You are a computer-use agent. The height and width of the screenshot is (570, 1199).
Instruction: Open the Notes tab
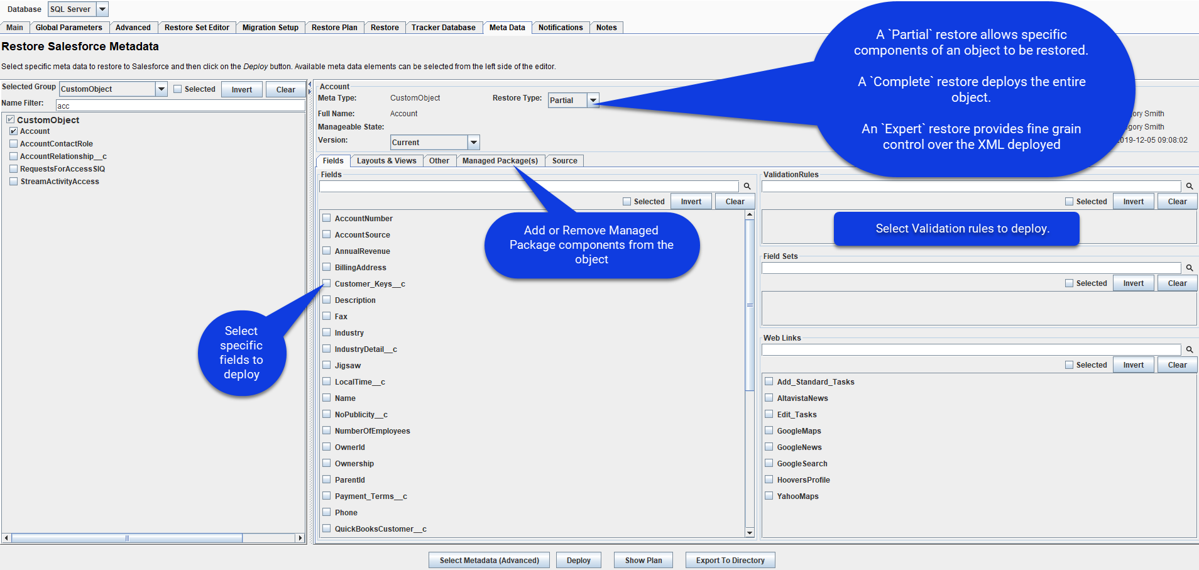pyautogui.click(x=606, y=28)
